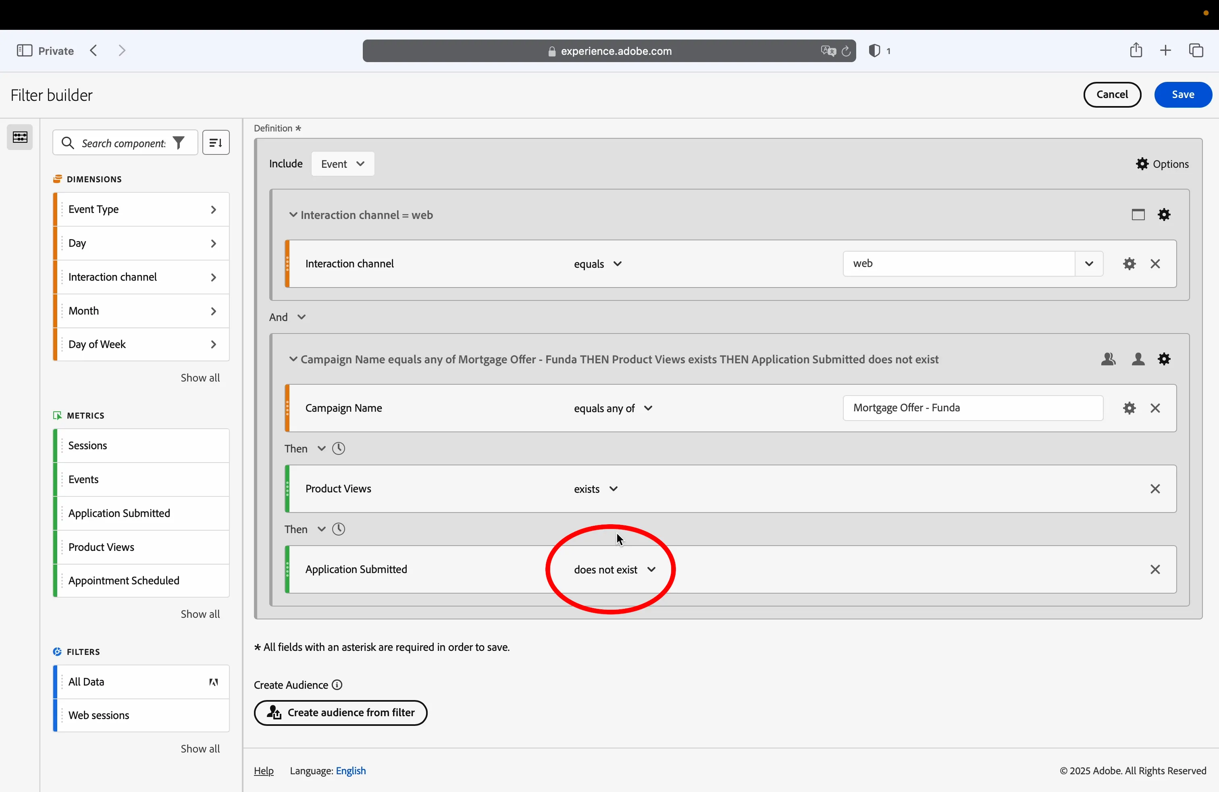Click Create audience from filter
1219x792 pixels.
[341, 713]
